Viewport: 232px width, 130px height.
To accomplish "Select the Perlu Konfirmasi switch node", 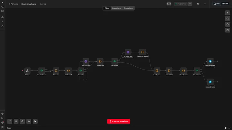I will [x=197, y=70].
